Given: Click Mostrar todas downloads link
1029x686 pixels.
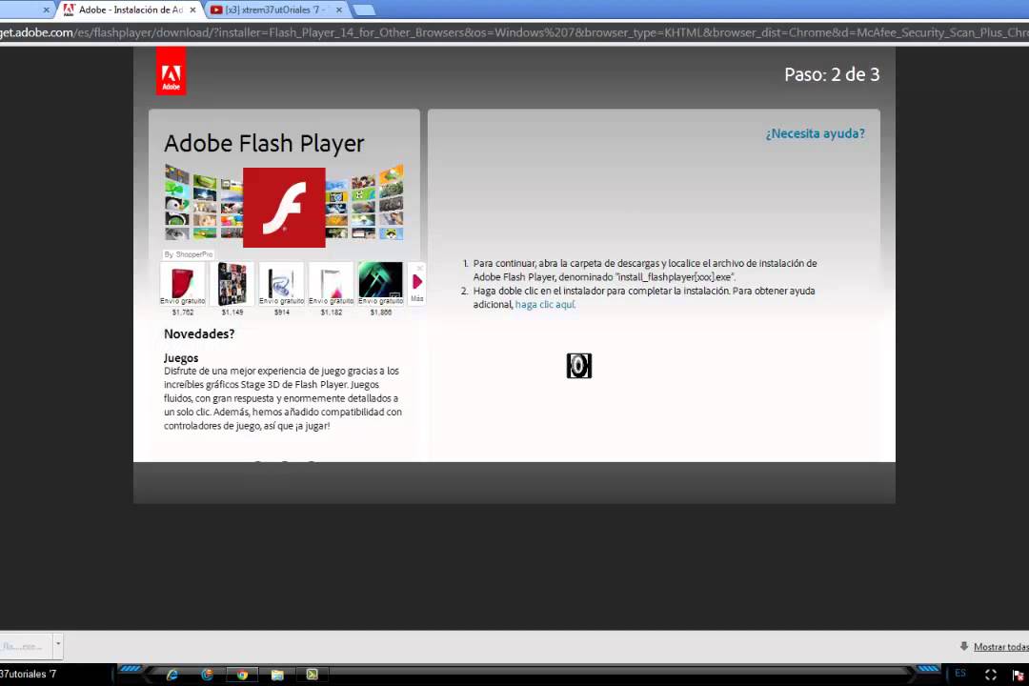Looking at the screenshot, I should 1000,647.
